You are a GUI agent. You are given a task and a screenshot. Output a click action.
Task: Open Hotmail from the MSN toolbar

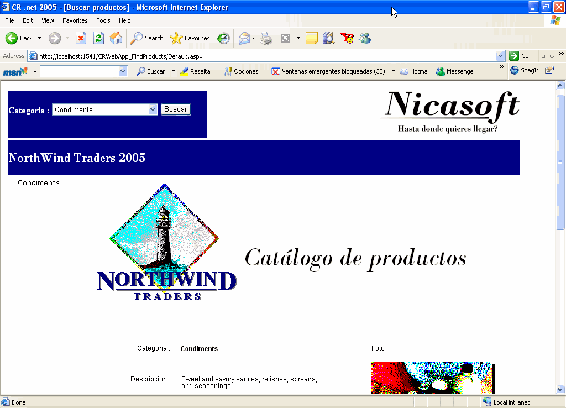pos(415,71)
